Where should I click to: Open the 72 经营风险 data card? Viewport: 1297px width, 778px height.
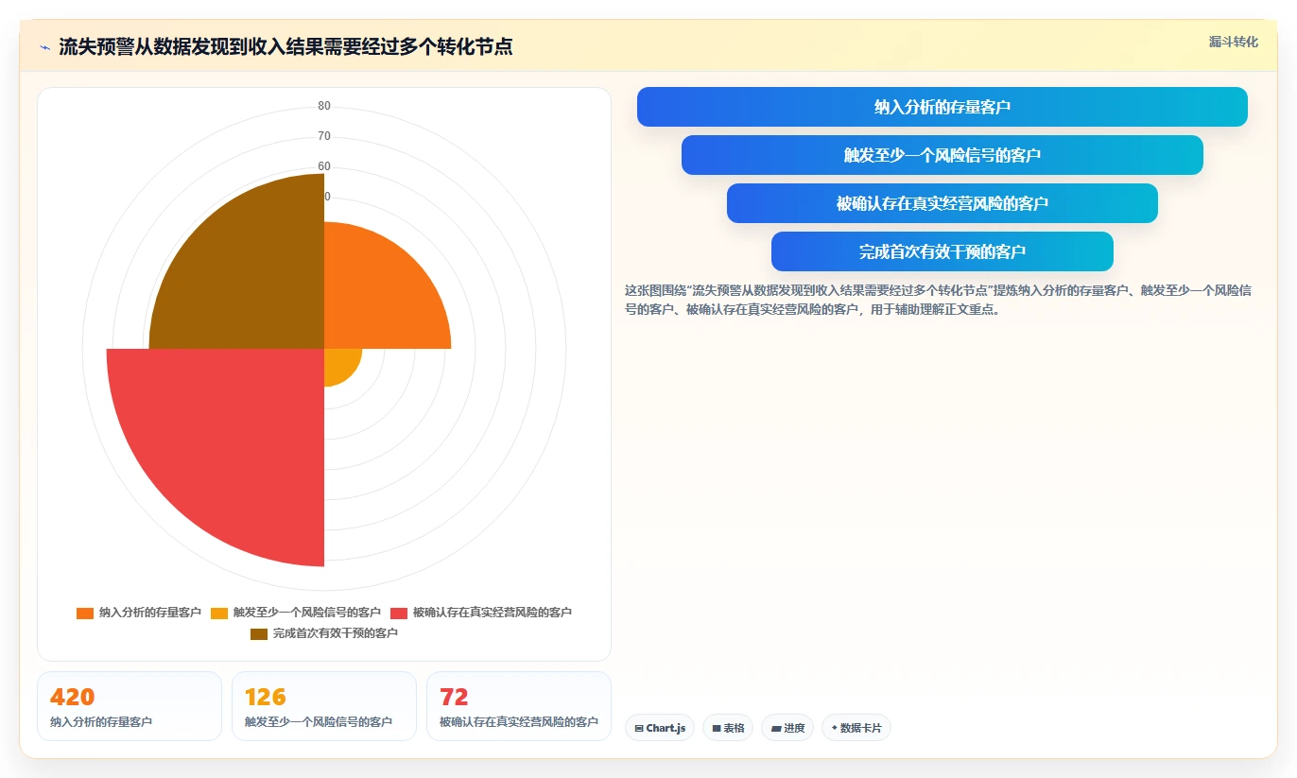coord(519,706)
